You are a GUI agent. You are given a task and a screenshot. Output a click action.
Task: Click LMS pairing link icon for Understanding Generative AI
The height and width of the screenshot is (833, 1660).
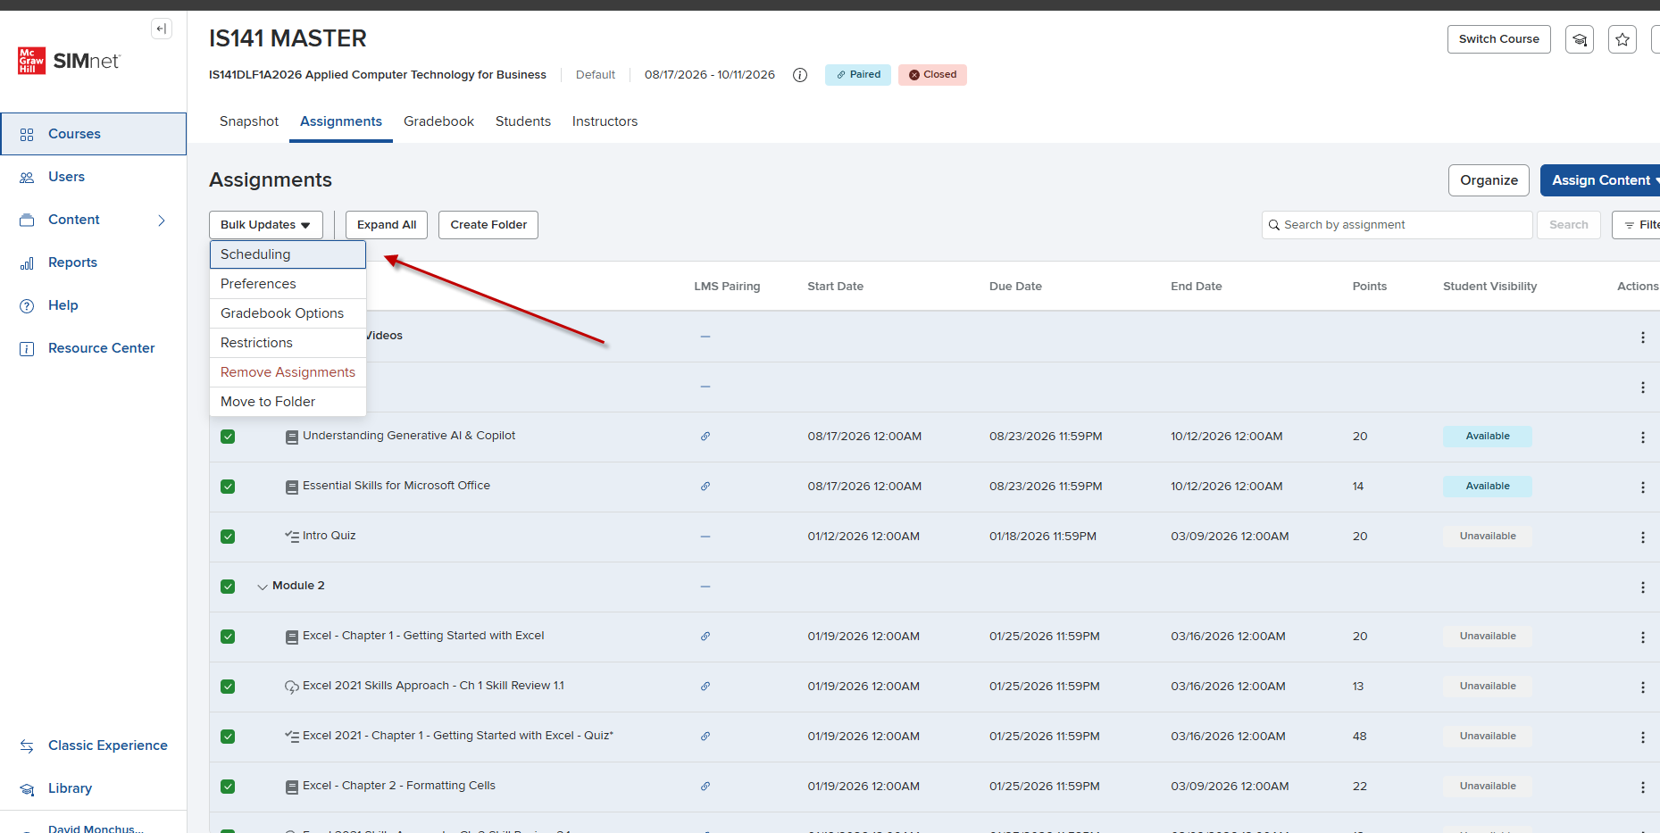click(705, 437)
